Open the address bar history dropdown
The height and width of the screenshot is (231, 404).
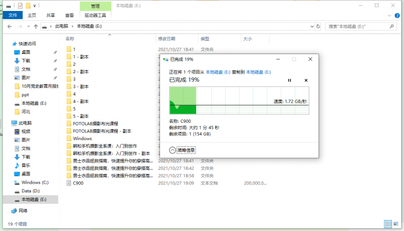point(312,26)
